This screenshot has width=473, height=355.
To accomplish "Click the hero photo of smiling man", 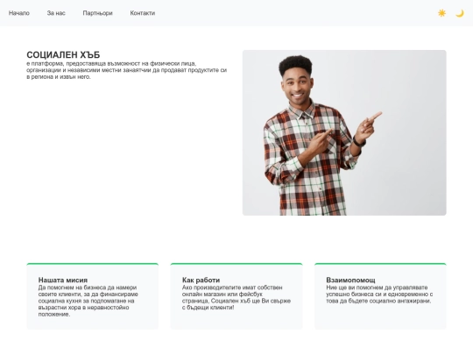I will 344,132.
